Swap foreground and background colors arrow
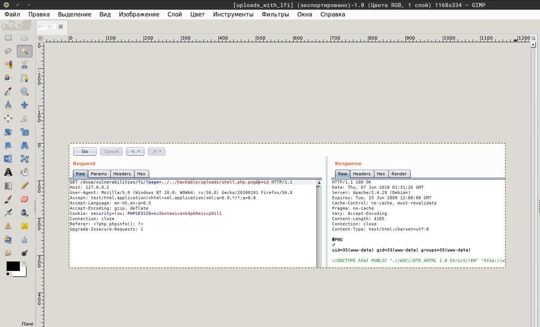540x327 pixels. [24, 263]
